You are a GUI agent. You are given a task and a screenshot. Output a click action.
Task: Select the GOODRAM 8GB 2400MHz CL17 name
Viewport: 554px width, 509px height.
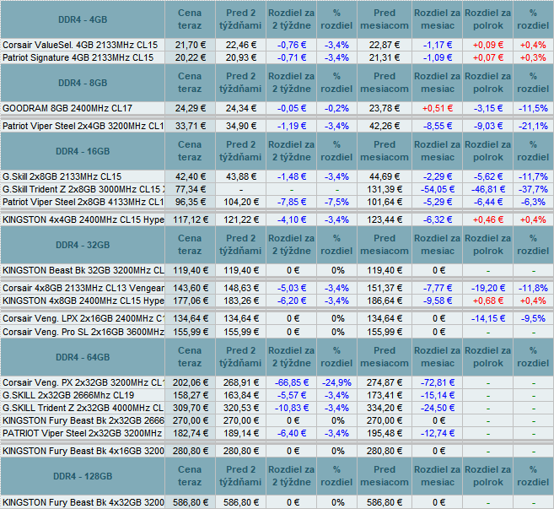click(x=67, y=108)
